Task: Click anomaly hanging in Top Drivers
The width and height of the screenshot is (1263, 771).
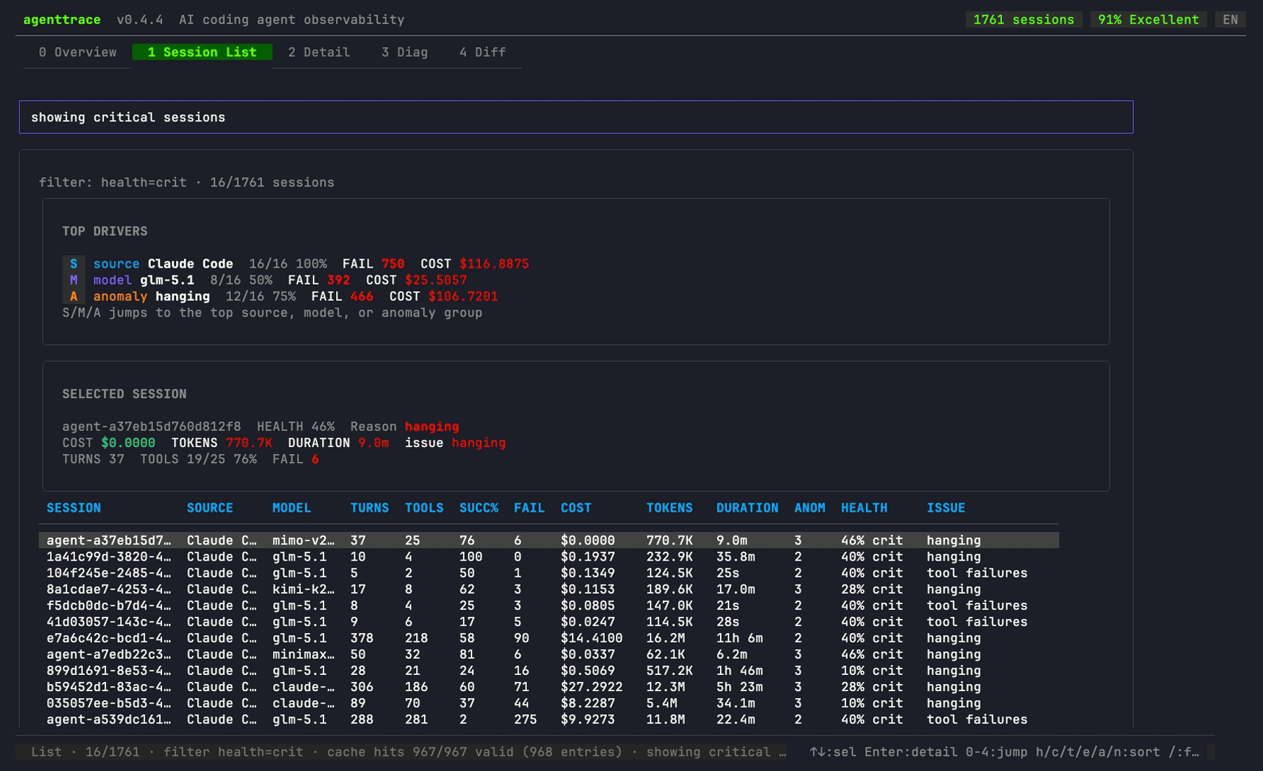Action: [x=152, y=296]
